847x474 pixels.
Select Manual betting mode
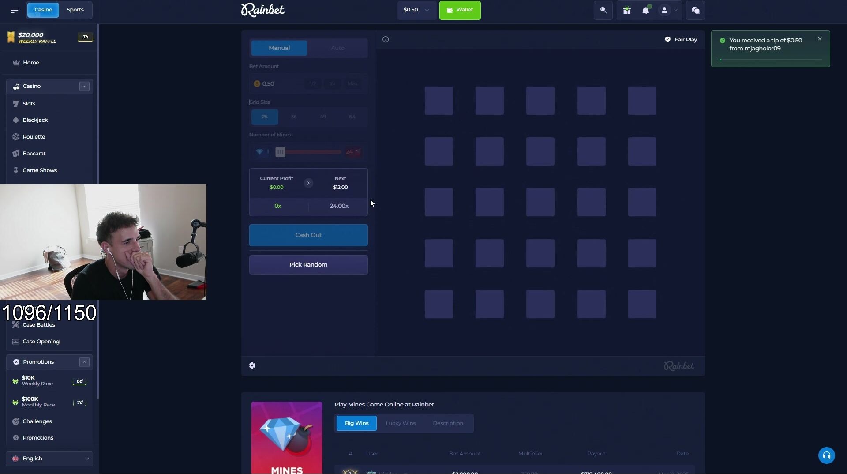pos(279,48)
